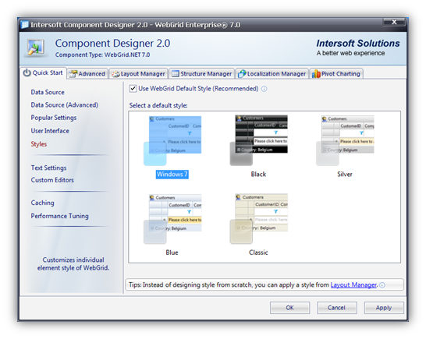Click the Blue style label
This screenshot has width=426, height=339.
click(x=172, y=252)
